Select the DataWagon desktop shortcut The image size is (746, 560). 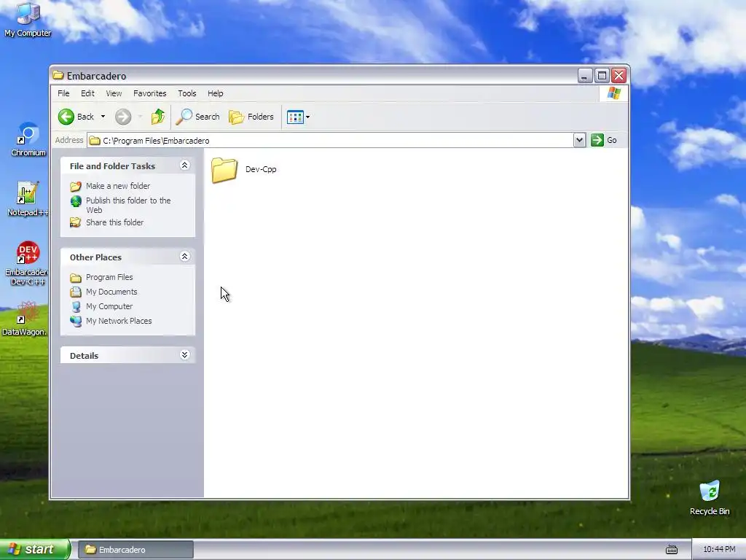point(24,319)
